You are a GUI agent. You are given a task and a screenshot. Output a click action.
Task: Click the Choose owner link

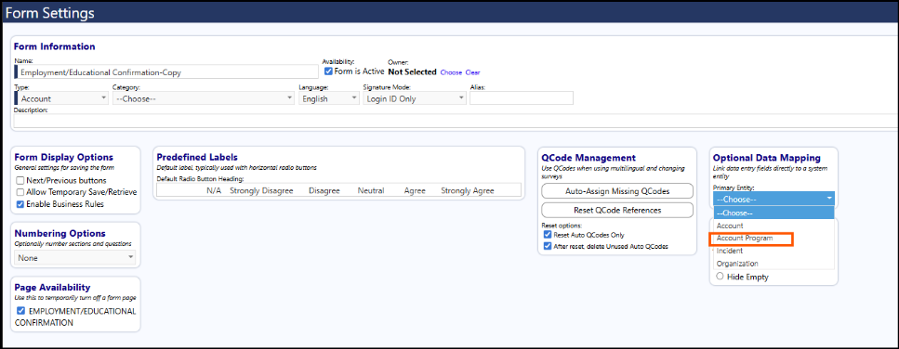[x=451, y=72]
